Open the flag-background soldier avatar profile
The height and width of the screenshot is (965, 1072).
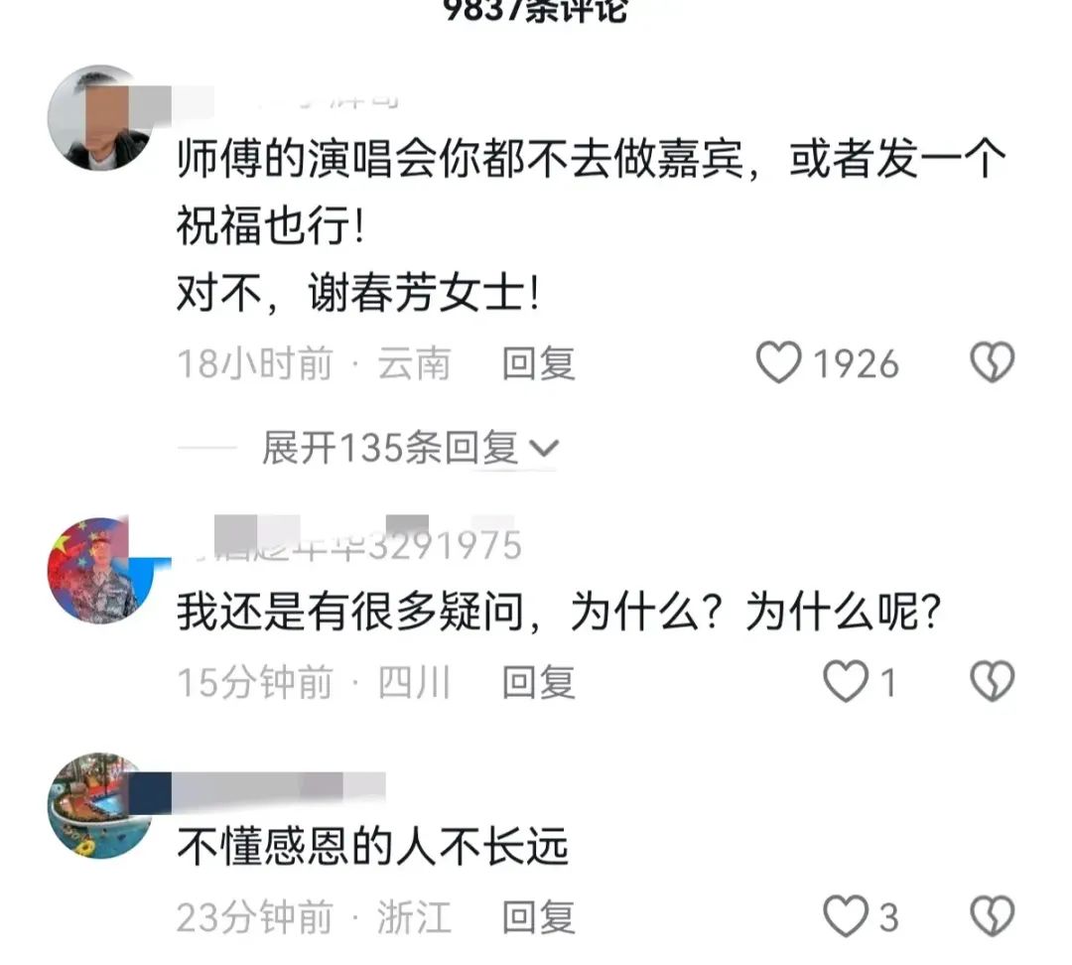tap(100, 571)
